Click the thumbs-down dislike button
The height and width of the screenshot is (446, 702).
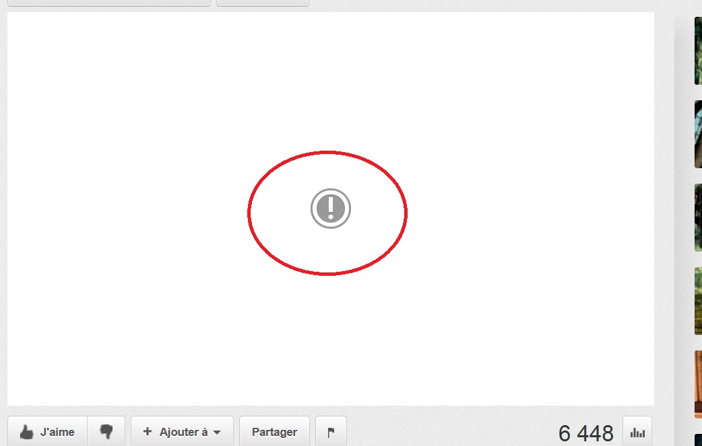(106, 432)
